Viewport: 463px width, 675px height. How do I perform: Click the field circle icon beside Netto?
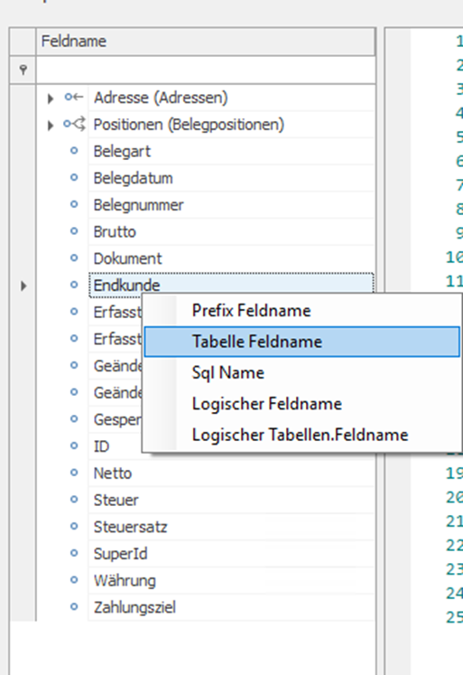coord(74,473)
